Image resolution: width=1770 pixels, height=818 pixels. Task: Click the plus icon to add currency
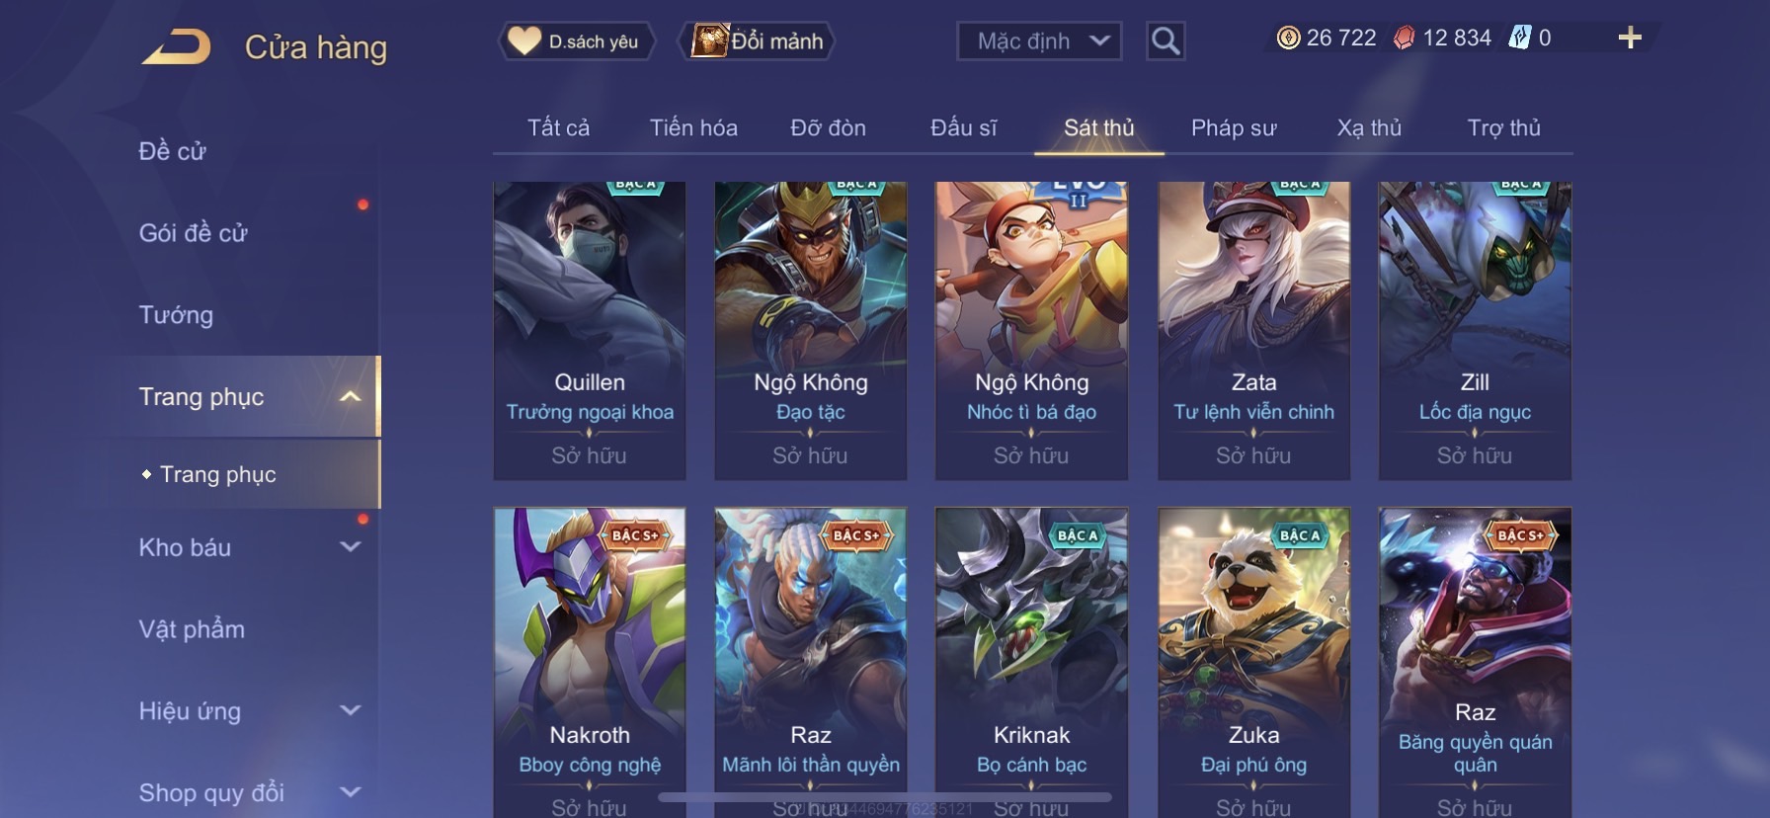pos(1630,38)
